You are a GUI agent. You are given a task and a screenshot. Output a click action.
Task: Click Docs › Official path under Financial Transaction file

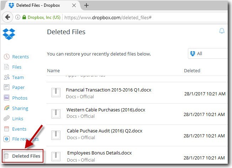click(80, 97)
